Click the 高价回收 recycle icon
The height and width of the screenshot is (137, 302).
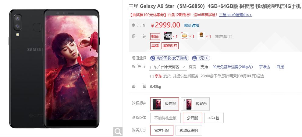click(153, 58)
